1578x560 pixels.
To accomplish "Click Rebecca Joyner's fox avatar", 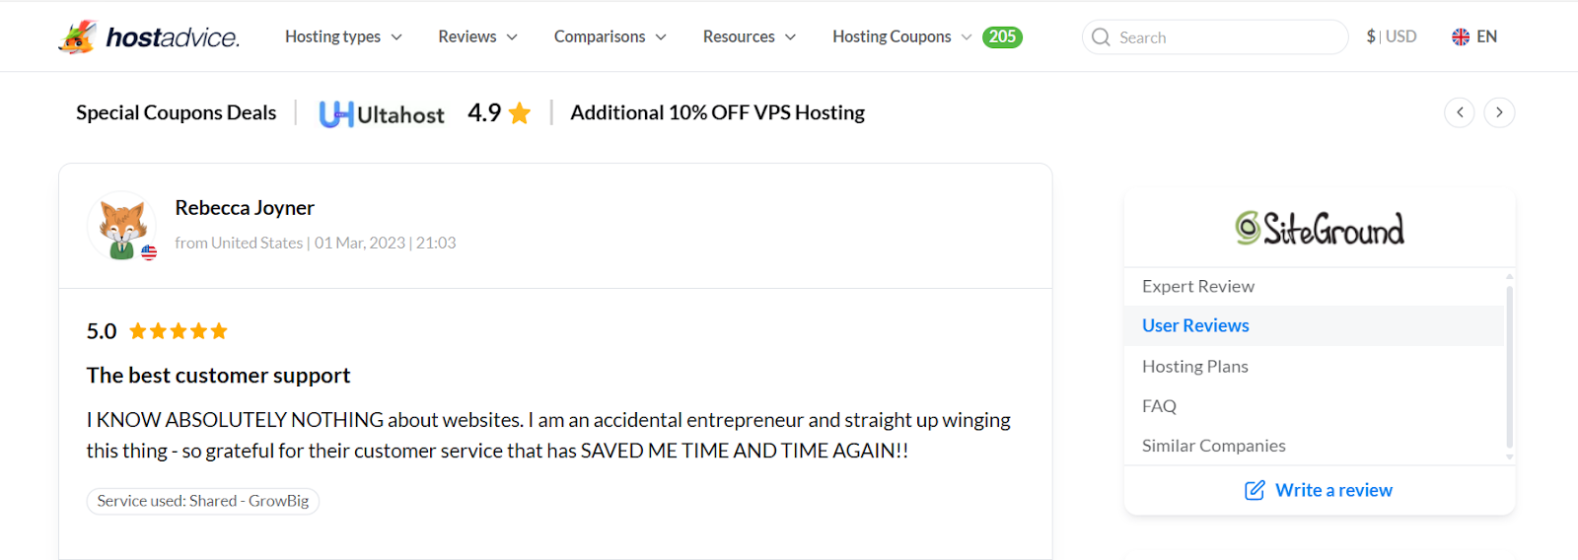I will tap(122, 227).
